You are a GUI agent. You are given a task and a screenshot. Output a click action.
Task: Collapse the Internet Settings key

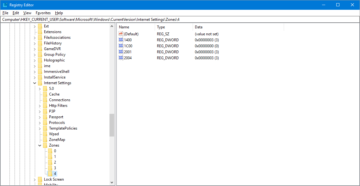[35, 83]
